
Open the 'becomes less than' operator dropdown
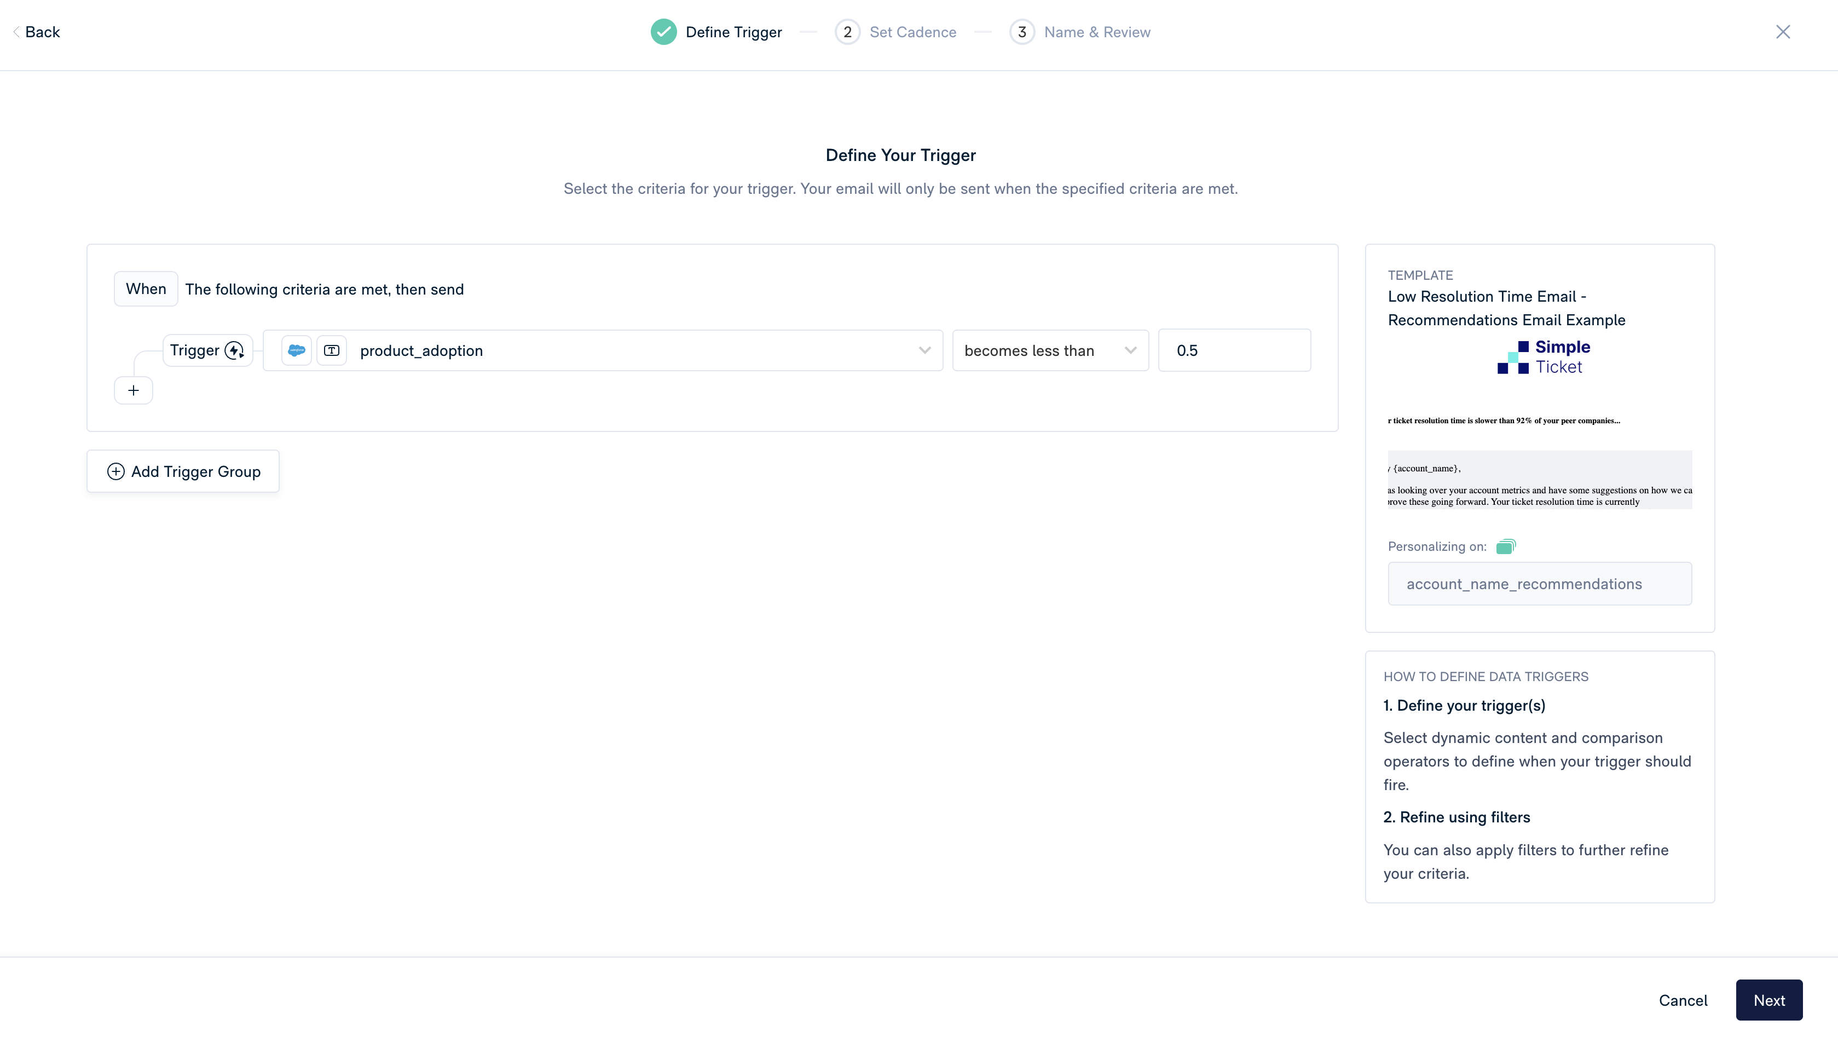pos(1050,350)
